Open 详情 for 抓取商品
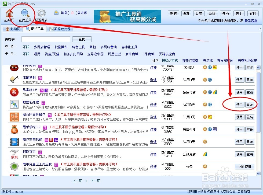Screen dimensions: 263x195 coord(153,68)
